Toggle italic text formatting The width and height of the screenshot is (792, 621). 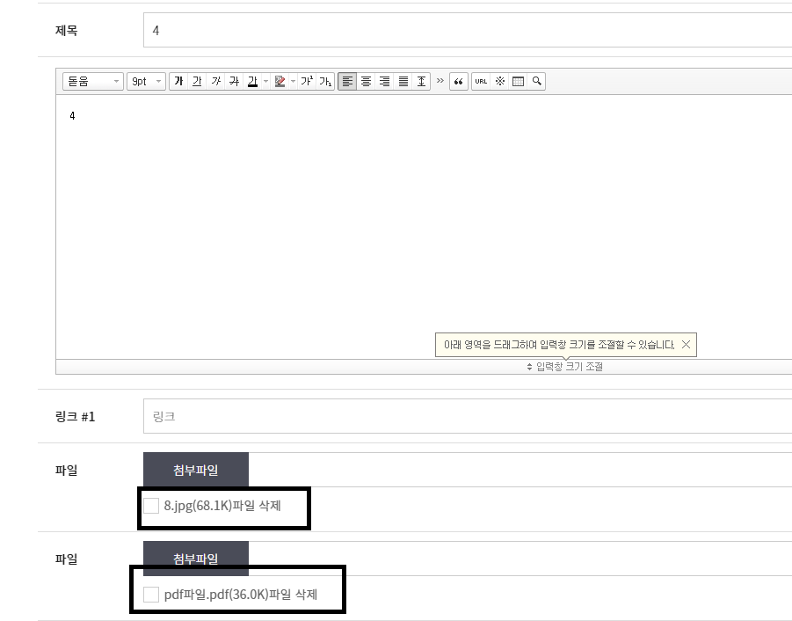click(x=215, y=81)
